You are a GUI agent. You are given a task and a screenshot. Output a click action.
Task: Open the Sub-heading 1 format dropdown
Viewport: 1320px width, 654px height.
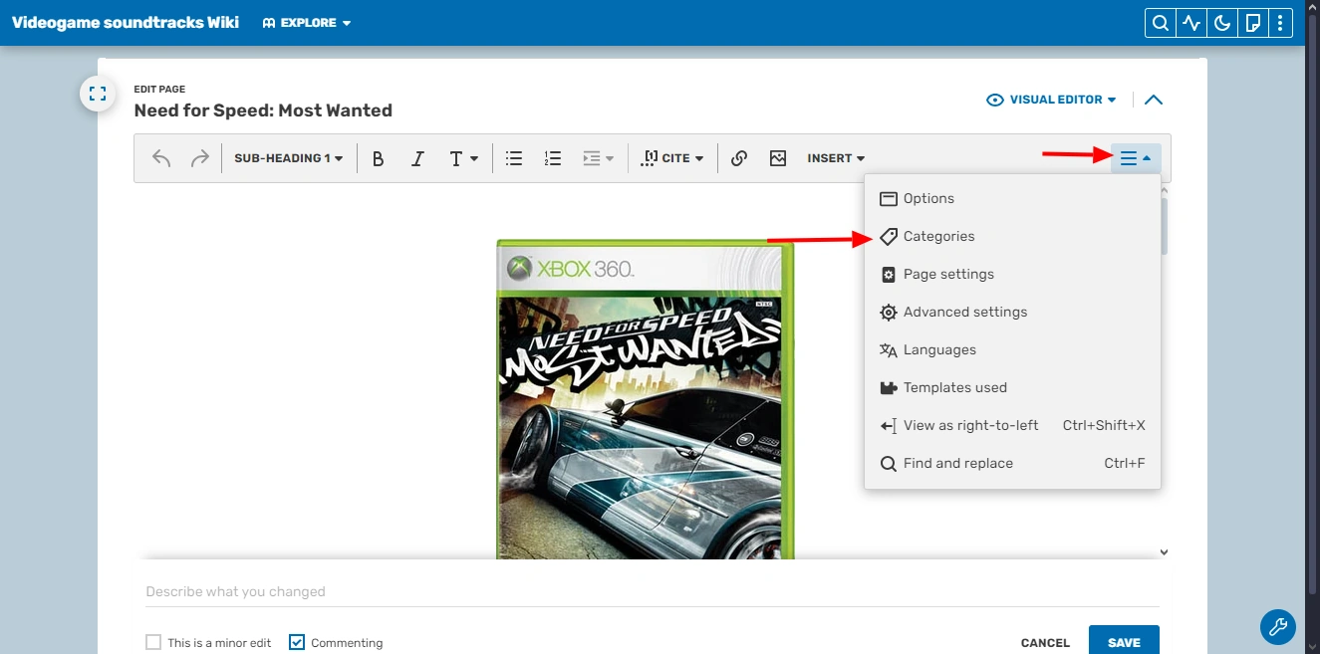[289, 158]
